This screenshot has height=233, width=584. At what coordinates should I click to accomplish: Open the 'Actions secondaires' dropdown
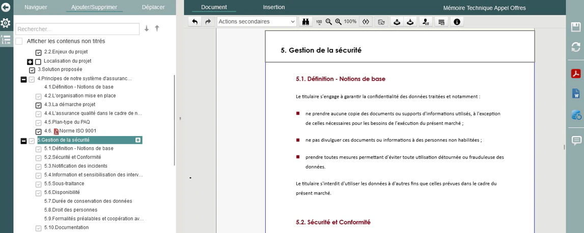[x=257, y=22]
